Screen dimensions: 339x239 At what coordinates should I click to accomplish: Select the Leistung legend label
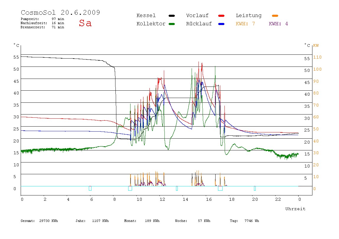tap(249, 16)
